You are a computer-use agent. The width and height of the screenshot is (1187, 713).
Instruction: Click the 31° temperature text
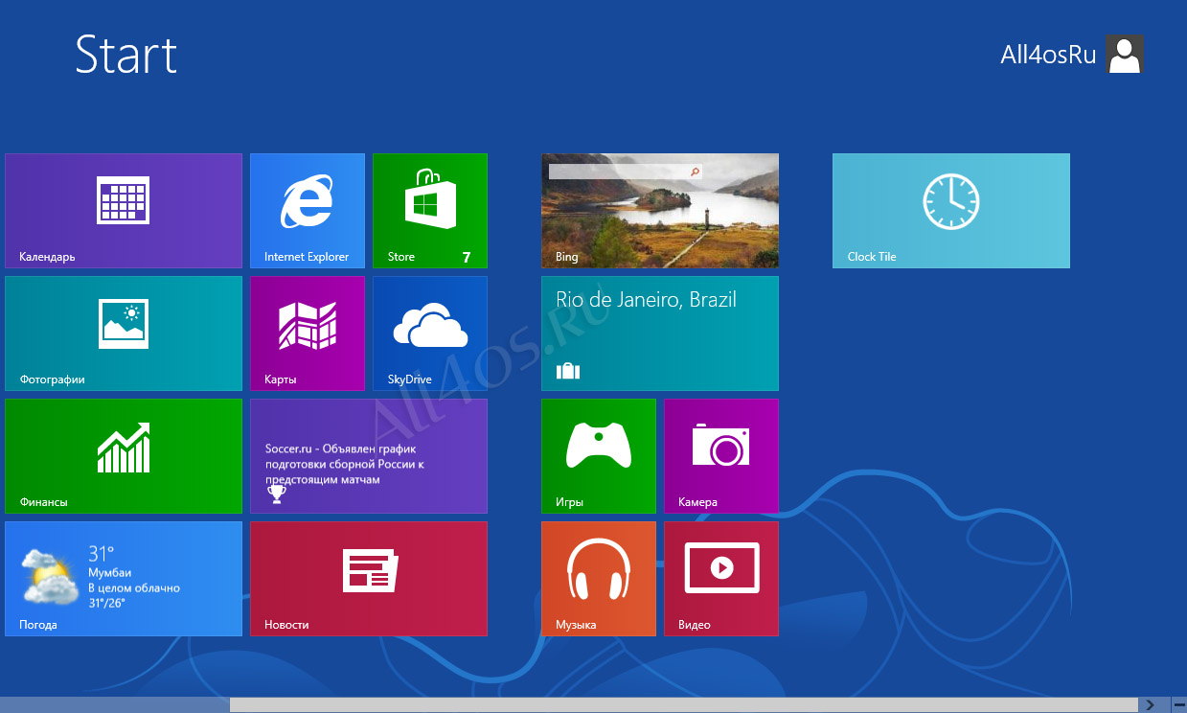click(x=102, y=553)
